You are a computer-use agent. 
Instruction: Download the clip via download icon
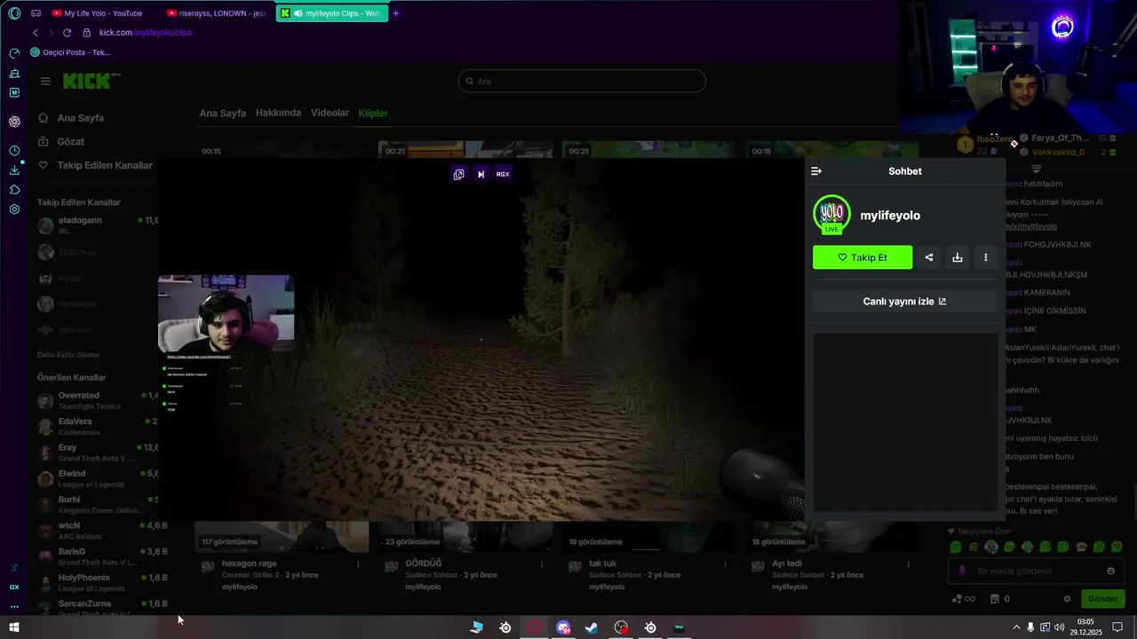tap(958, 257)
